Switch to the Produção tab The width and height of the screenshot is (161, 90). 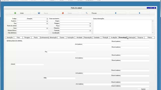(105, 37)
